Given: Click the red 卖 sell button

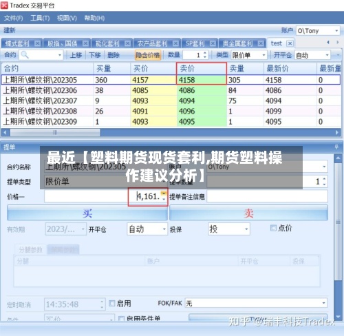Looking at the screenshot, I should (x=248, y=213).
